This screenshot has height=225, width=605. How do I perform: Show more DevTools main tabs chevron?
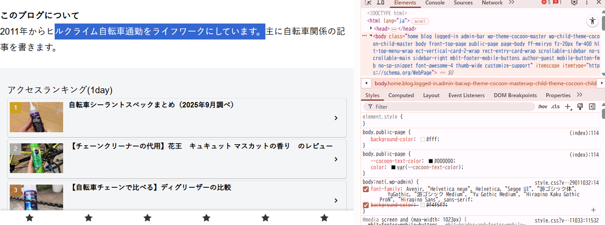tap(511, 3)
